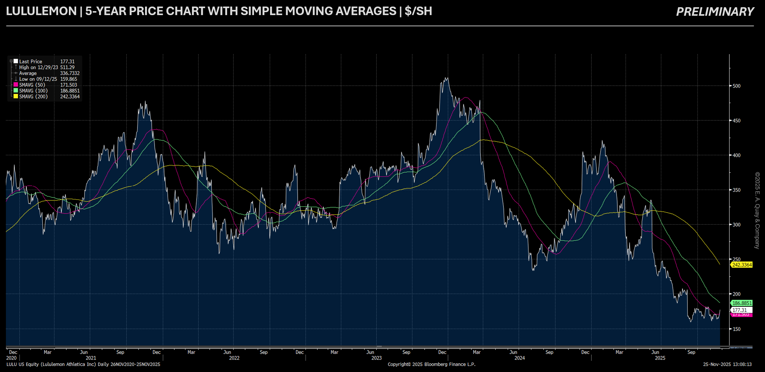Click the yellow 242.3364 axis price tag
This screenshot has width=765, height=372.
[x=742, y=265]
